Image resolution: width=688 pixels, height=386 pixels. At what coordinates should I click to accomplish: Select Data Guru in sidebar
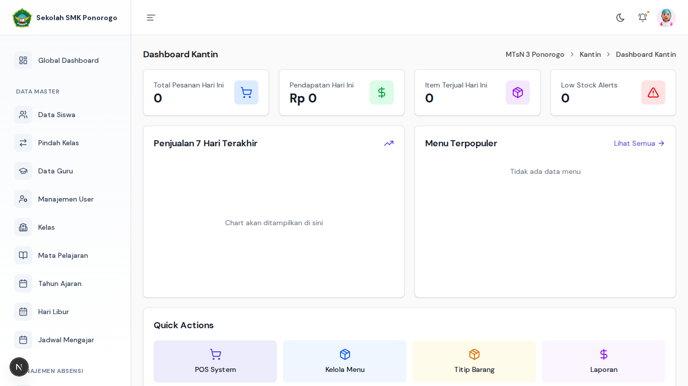tap(55, 171)
